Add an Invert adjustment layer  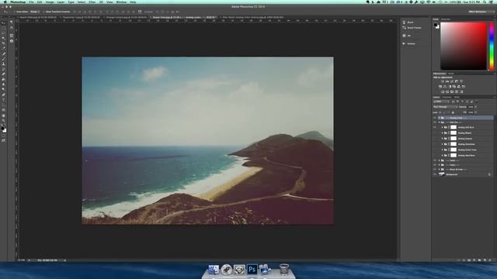443,91
